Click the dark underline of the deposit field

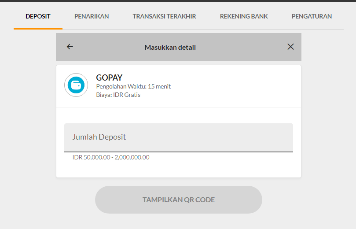[x=178, y=152]
